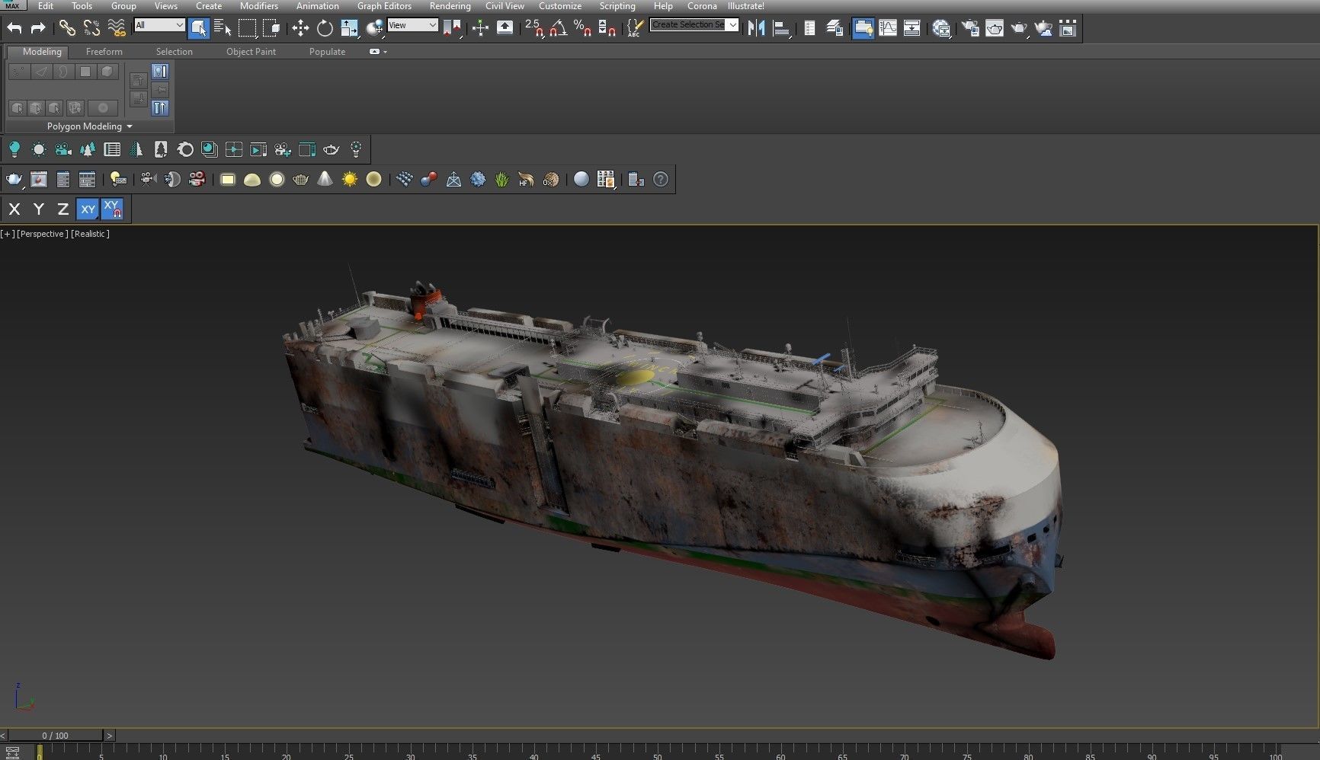Image resolution: width=1320 pixels, height=760 pixels.
Task: Open the Modifiers menu
Action: (259, 5)
